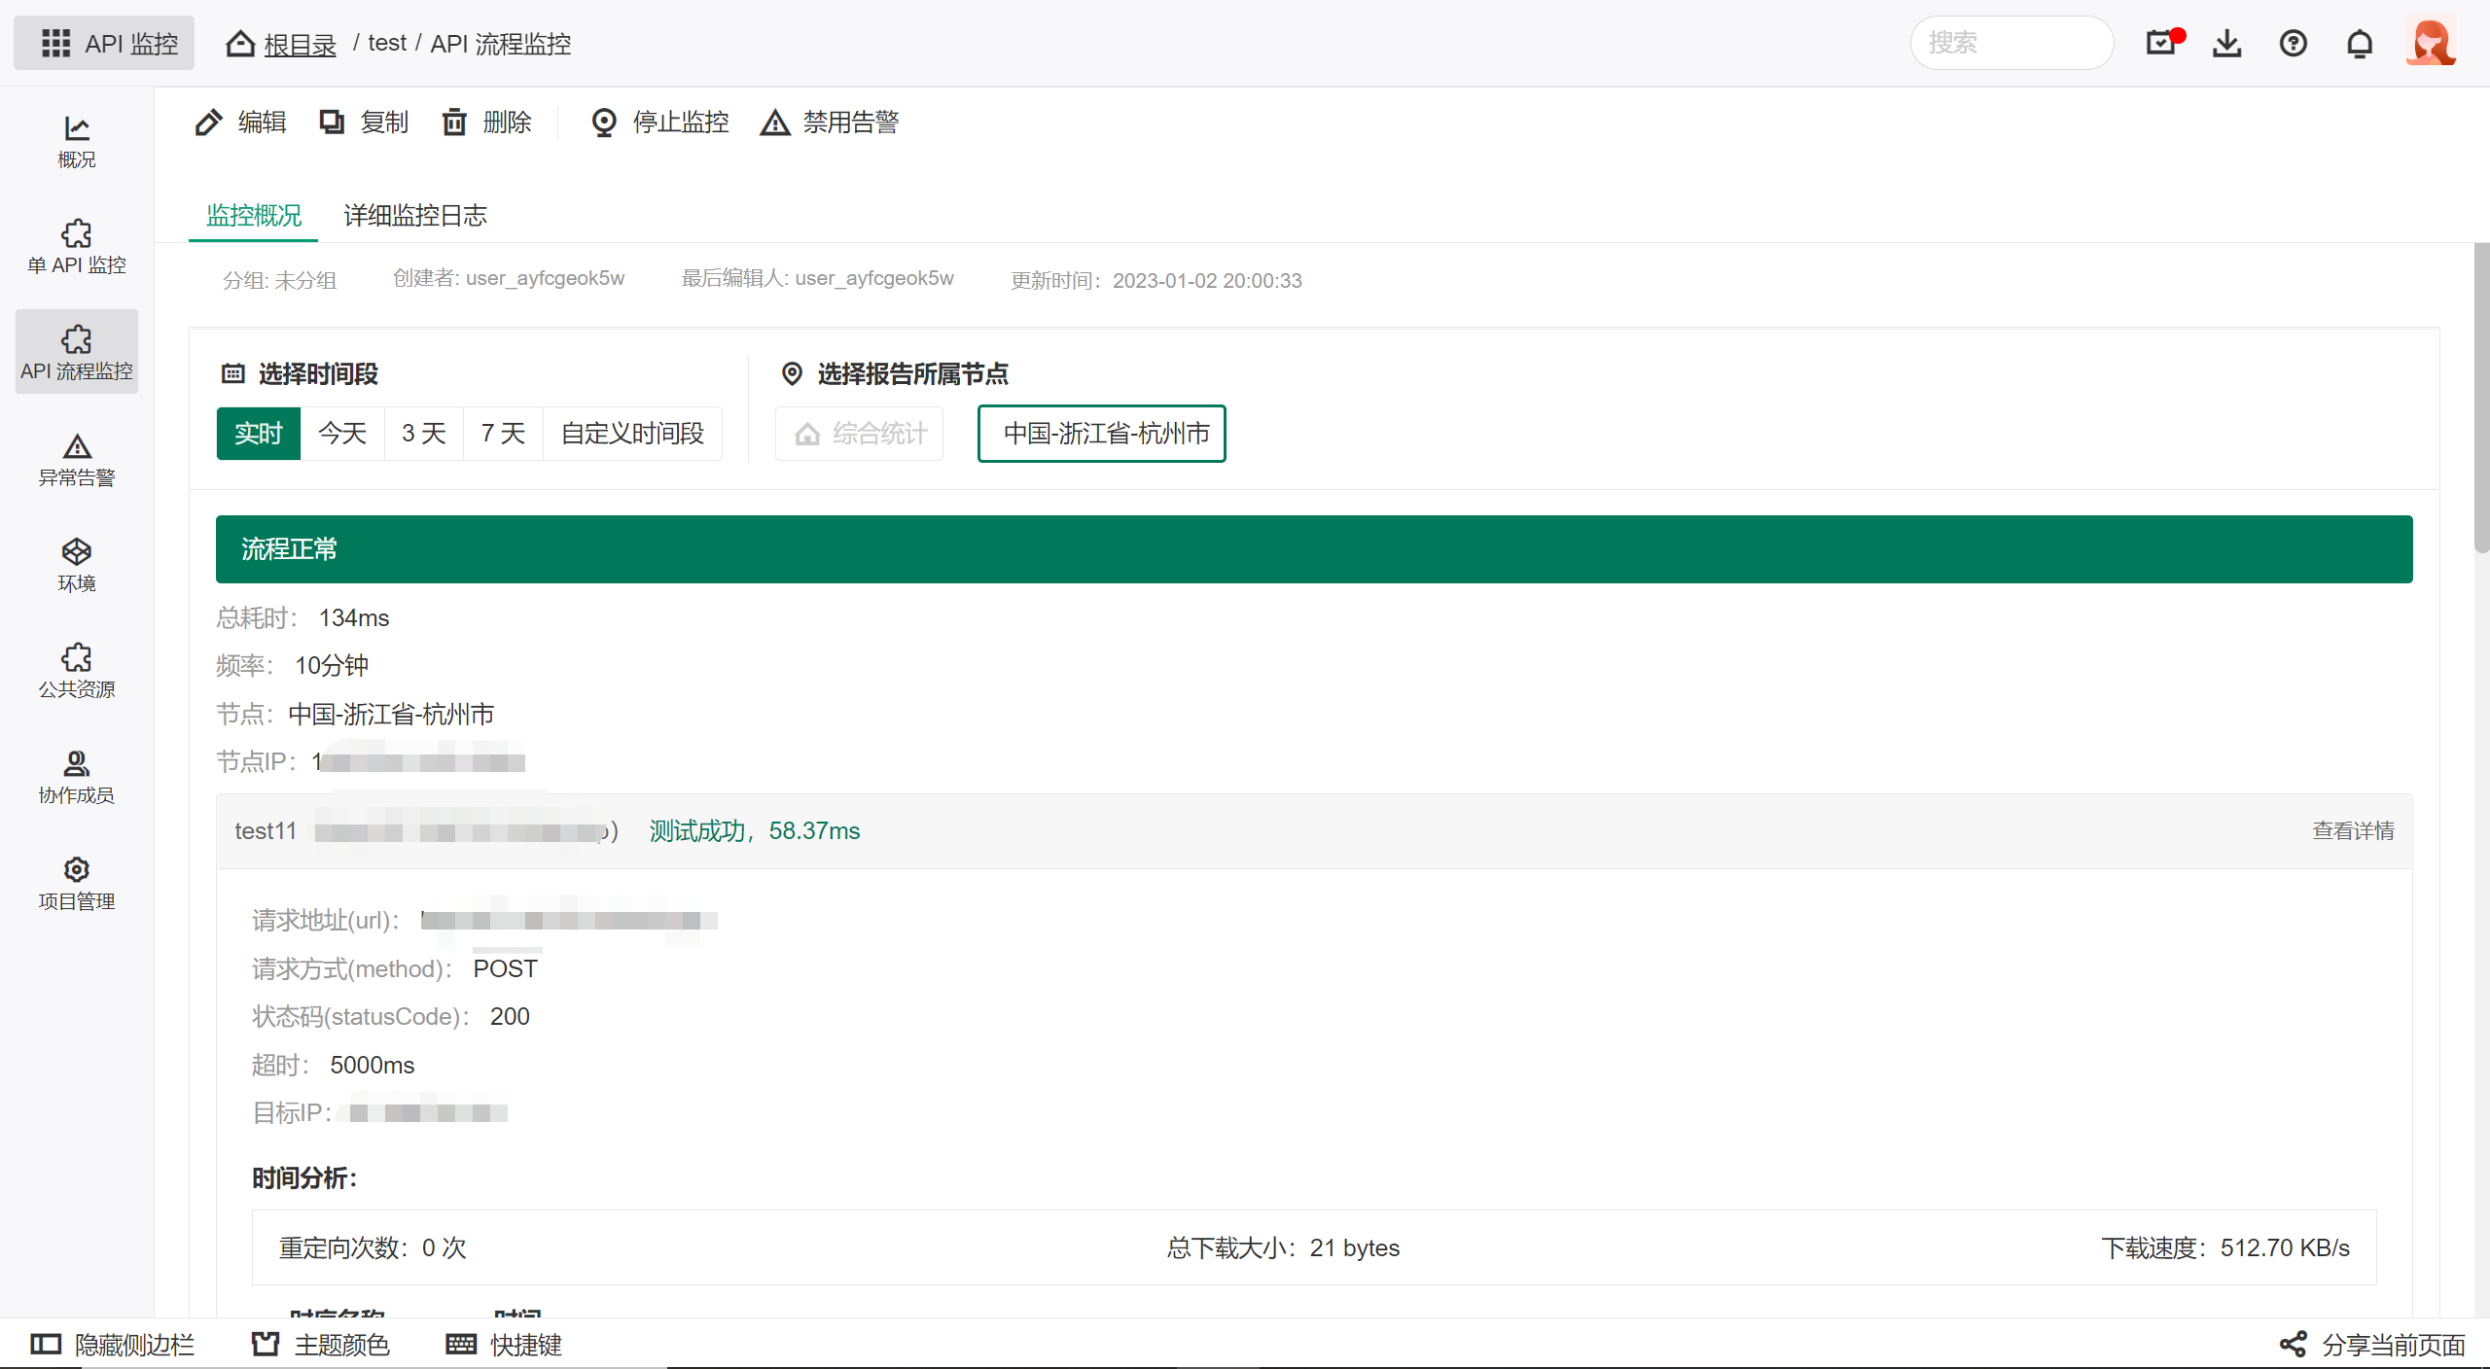2490x1369 pixels.
Task: Select 中国-浙江省-杭州市 node
Action: coord(1101,434)
